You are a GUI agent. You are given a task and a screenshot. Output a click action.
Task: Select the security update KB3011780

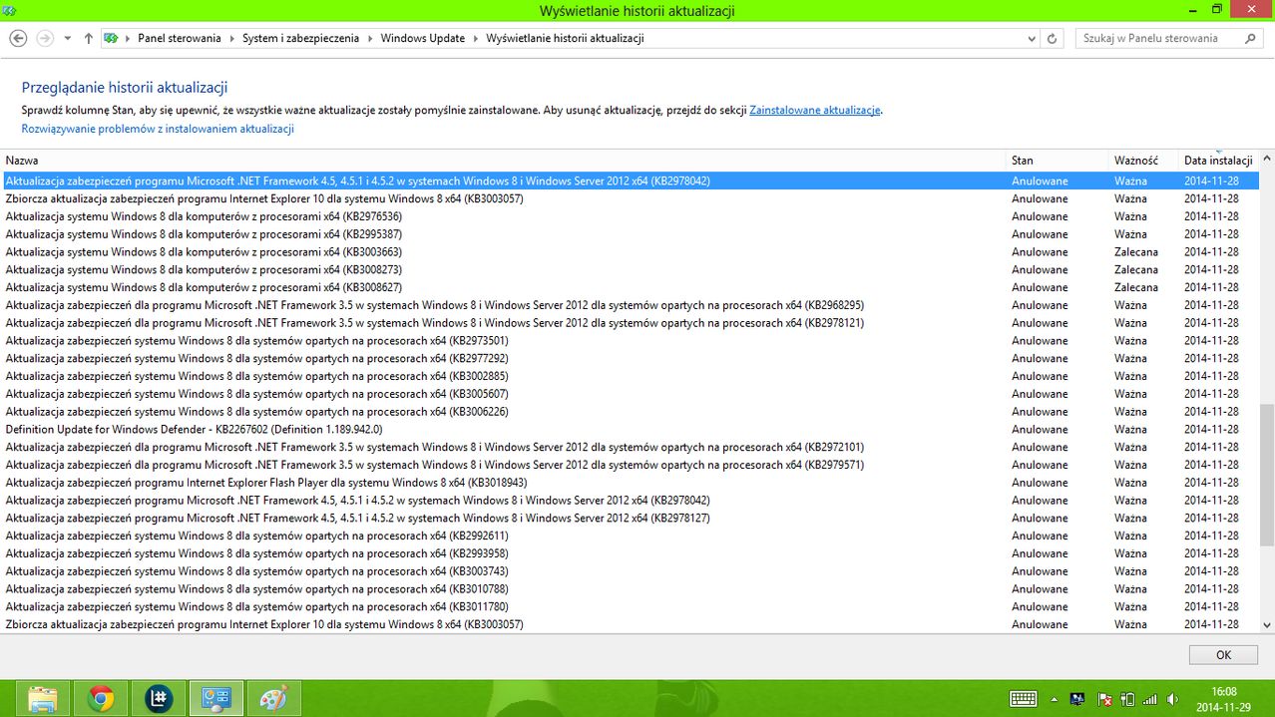click(x=630, y=606)
